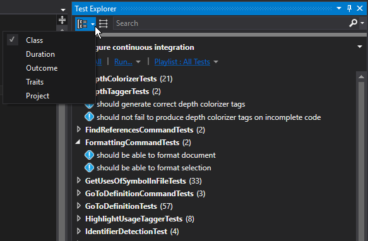The width and height of the screenshot is (368, 241).
Task: Expand FindReferencesCommandTests node
Action: [x=79, y=129]
